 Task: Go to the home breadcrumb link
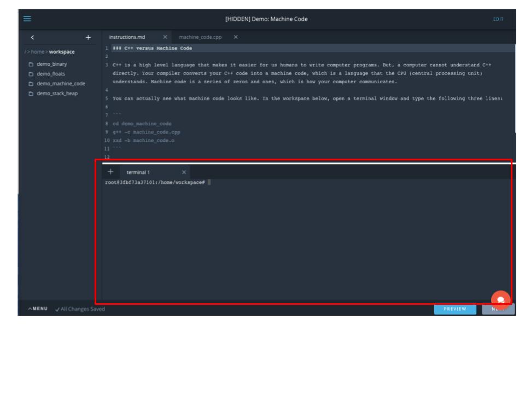pos(36,52)
